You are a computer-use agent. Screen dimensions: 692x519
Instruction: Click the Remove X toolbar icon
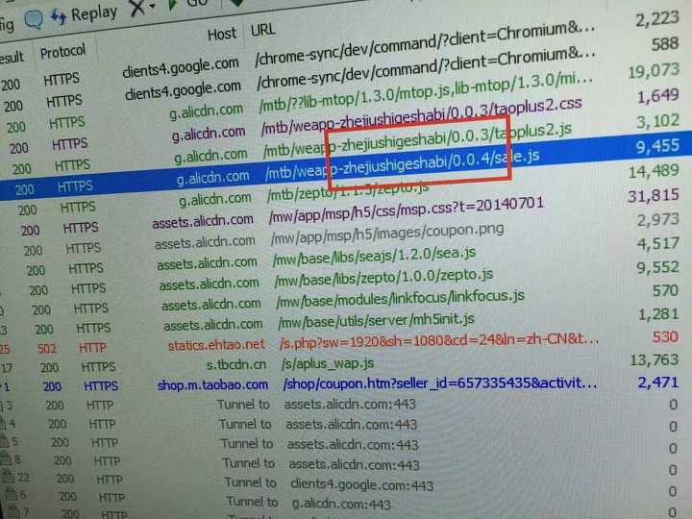coord(137,7)
